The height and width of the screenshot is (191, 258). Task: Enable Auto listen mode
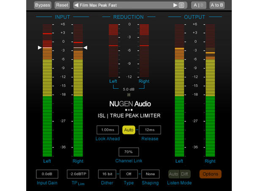pos(174,174)
